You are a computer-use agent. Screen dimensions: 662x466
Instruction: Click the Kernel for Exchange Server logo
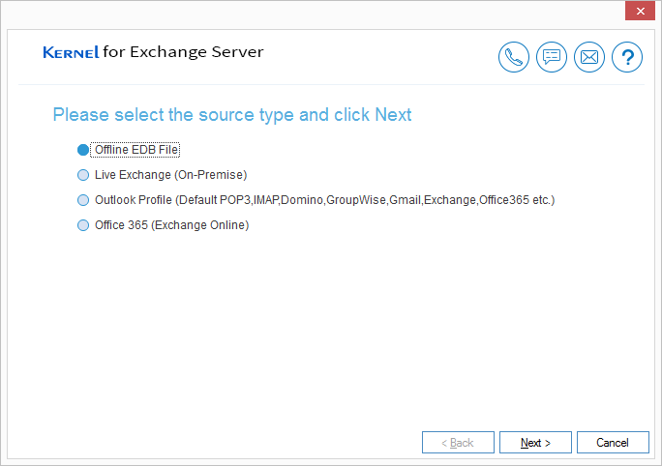[153, 52]
